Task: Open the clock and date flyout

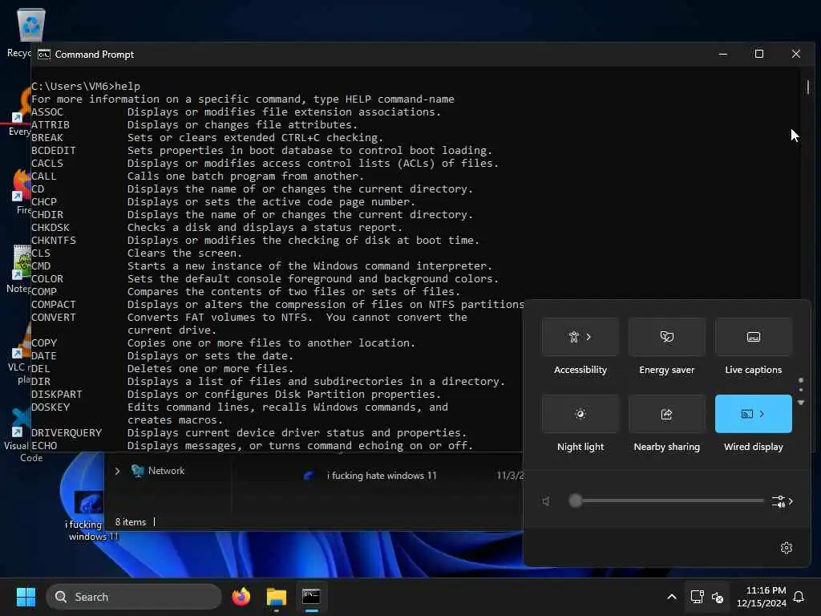Action: (x=761, y=597)
